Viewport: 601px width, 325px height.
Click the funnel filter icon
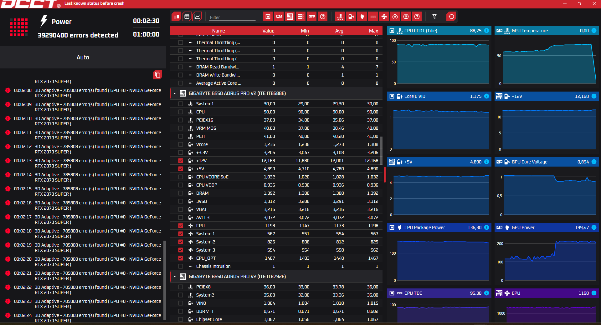pos(434,17)
